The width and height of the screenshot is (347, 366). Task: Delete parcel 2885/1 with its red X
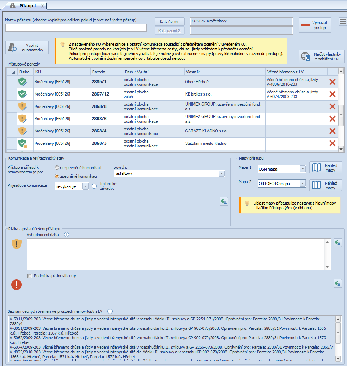click(332, 82)
